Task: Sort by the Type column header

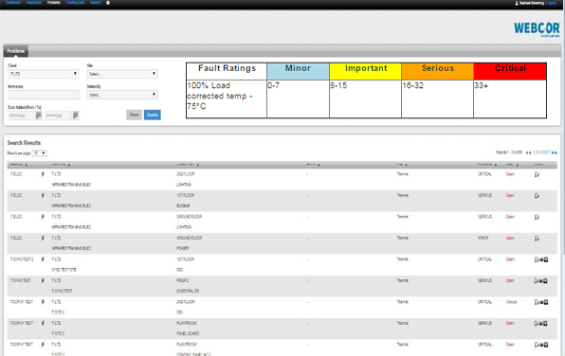Action: 402,165
